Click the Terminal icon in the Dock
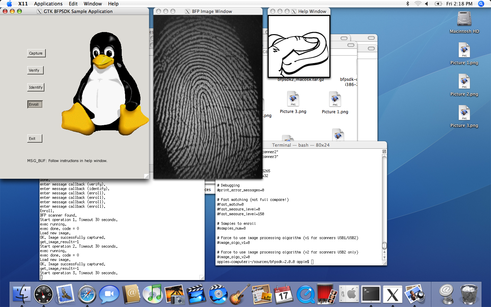 coord(371,294)
